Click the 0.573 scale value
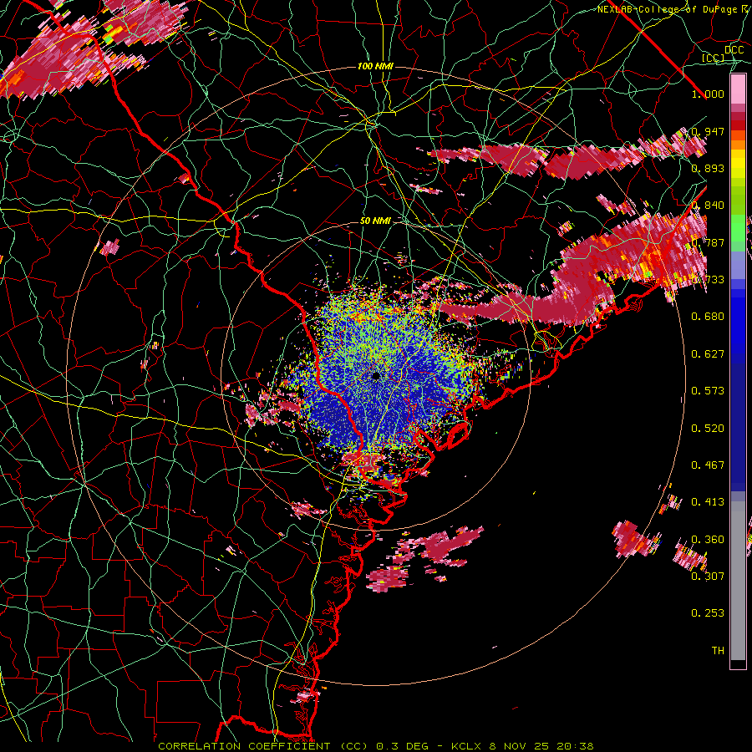Image resolution: width=752 pixels, height=752 pixels. tap(708, 391)
